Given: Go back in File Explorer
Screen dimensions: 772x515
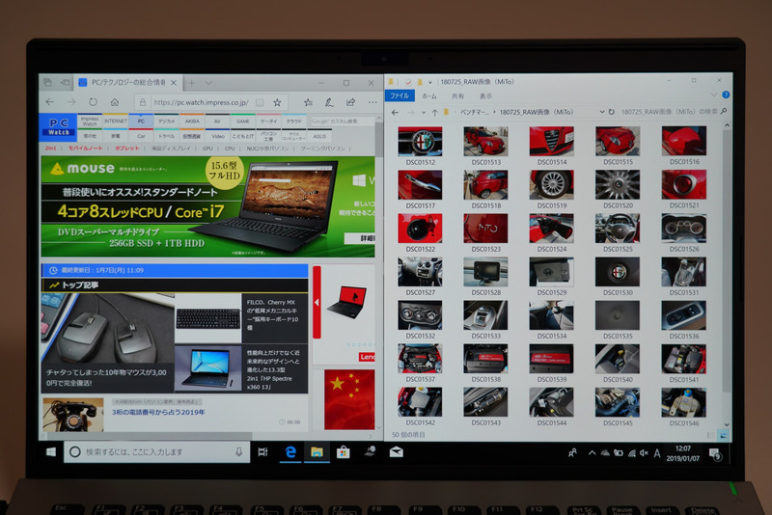Looking at the screenshot, I should [x=396, y=113].
